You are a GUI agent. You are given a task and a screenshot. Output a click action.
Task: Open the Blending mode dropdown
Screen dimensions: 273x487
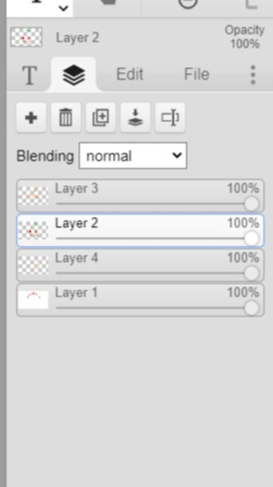[133, 156]
